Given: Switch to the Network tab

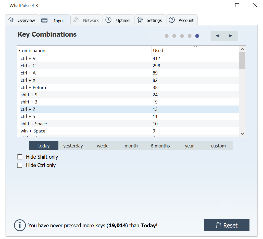Looking at the screenshot, I should (86, 20).
